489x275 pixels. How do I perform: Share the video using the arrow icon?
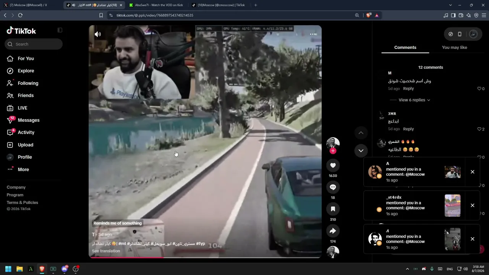pyautogui.click(x=333, y=231)
